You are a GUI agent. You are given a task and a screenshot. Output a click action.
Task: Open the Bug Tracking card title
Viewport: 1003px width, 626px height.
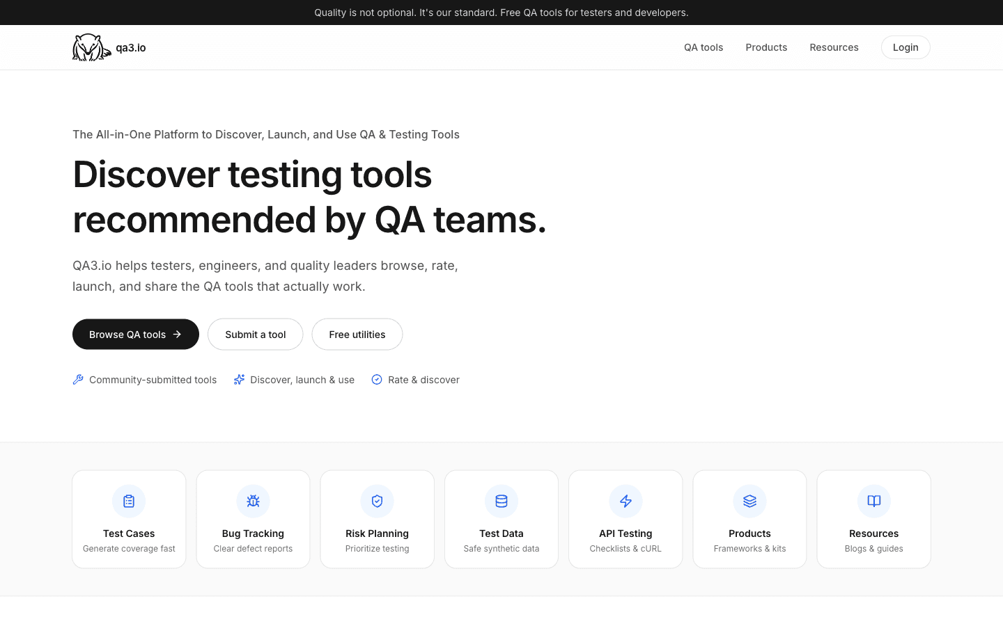[253, 533]
